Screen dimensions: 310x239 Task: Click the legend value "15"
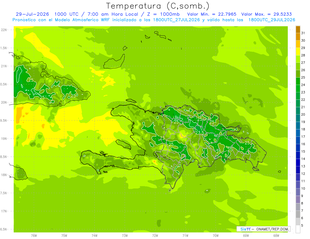(303, 152)
